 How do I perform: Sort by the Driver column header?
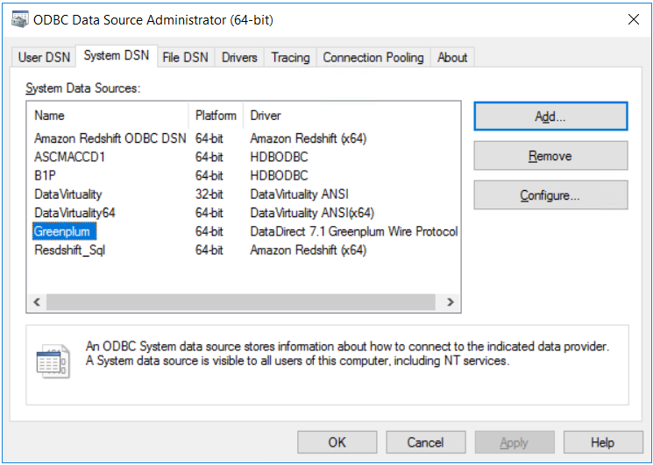(351, 116)
